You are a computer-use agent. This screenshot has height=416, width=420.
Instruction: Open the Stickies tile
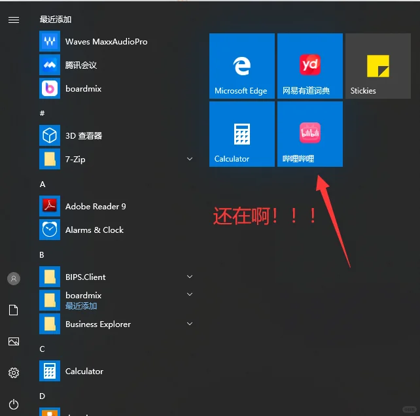[x=378, y=66]
